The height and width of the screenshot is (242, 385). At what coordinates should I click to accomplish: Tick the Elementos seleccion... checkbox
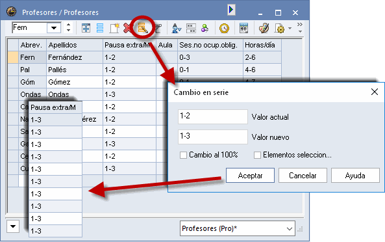point(257,155)
